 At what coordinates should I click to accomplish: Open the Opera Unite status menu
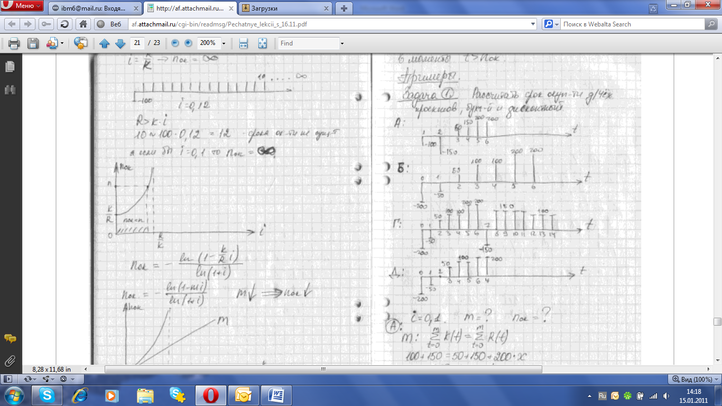(49, 379)
